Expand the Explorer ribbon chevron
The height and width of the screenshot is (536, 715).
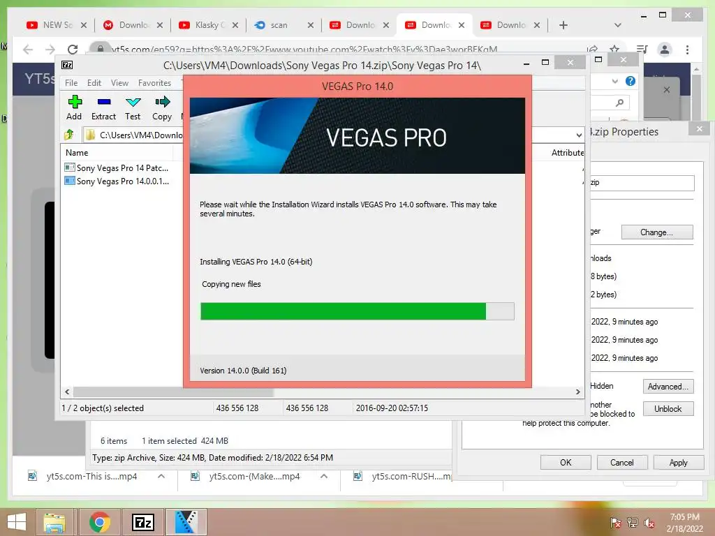614,81
